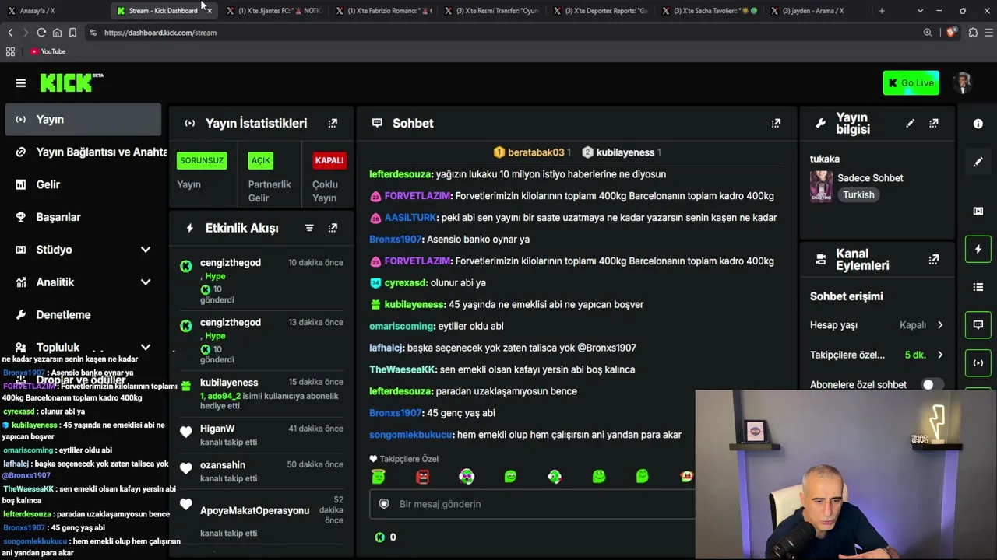
Task: Click the AÇIK Partnerlik Gelir badge
Action: 261,160
